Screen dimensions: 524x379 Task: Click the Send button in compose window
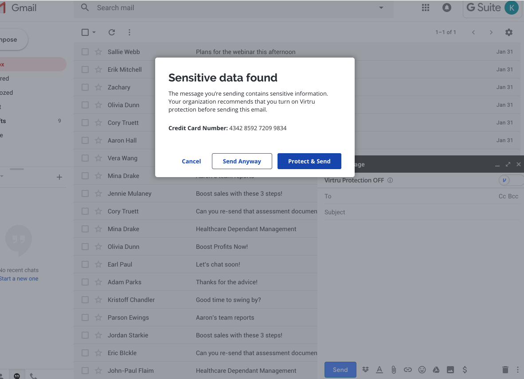tap(340, 370)
